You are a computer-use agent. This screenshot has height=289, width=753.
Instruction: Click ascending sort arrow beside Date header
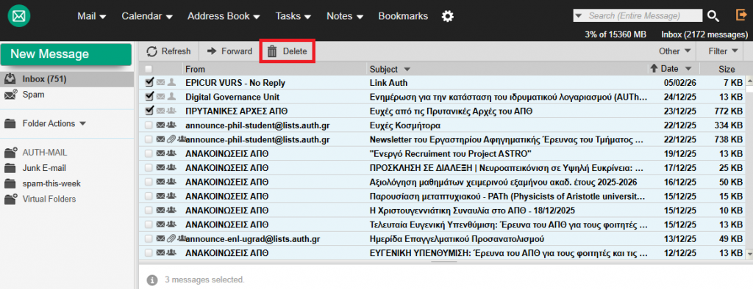(654, 68)
